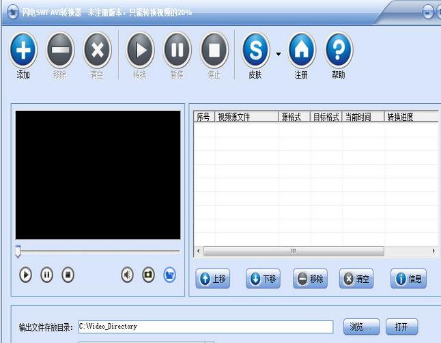The height and width of the screenshot is (343, 441).
Task: Click the 清空 button below file list
Action: click(x=356, y=279)
